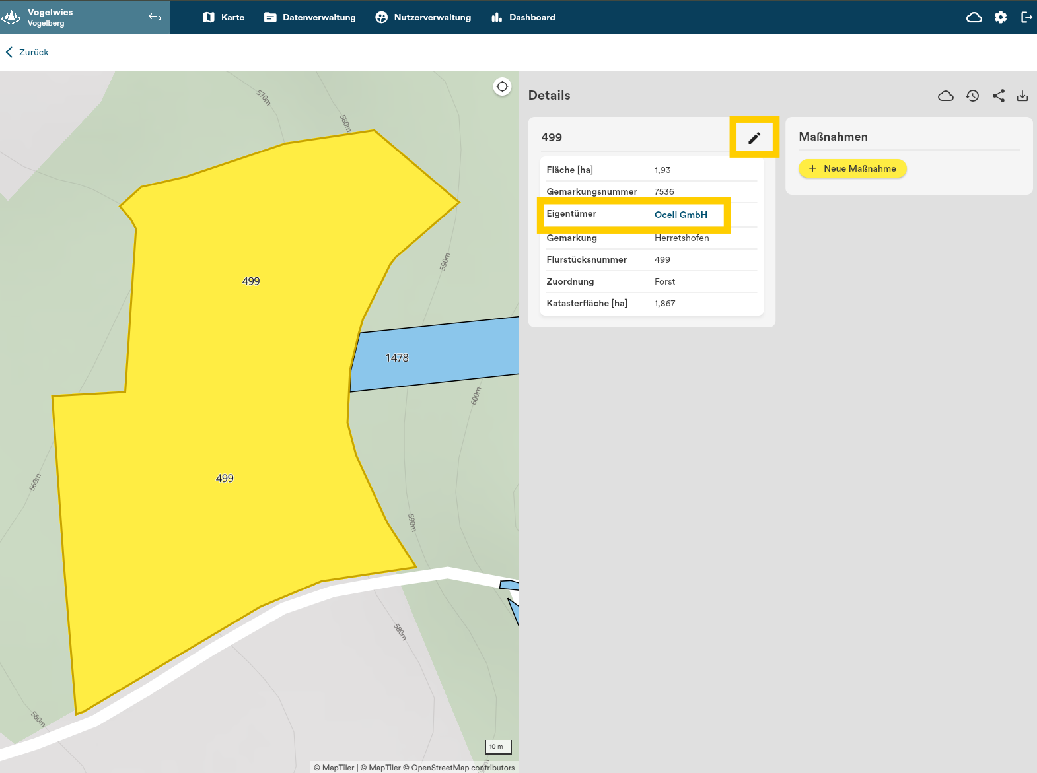Switch organization using the arrows icon
Image resolution: width=1037 pixels, height=773 pixels.
pyautogui.click(x=155, y=17)
